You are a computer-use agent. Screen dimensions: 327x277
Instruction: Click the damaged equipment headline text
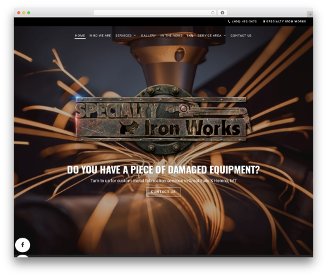[x=163, y=170]
